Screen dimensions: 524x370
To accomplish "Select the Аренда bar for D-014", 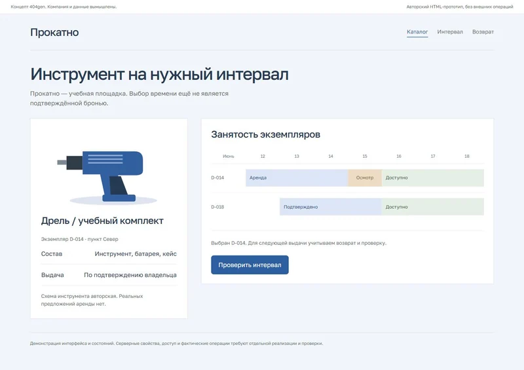I will [297, 178].
